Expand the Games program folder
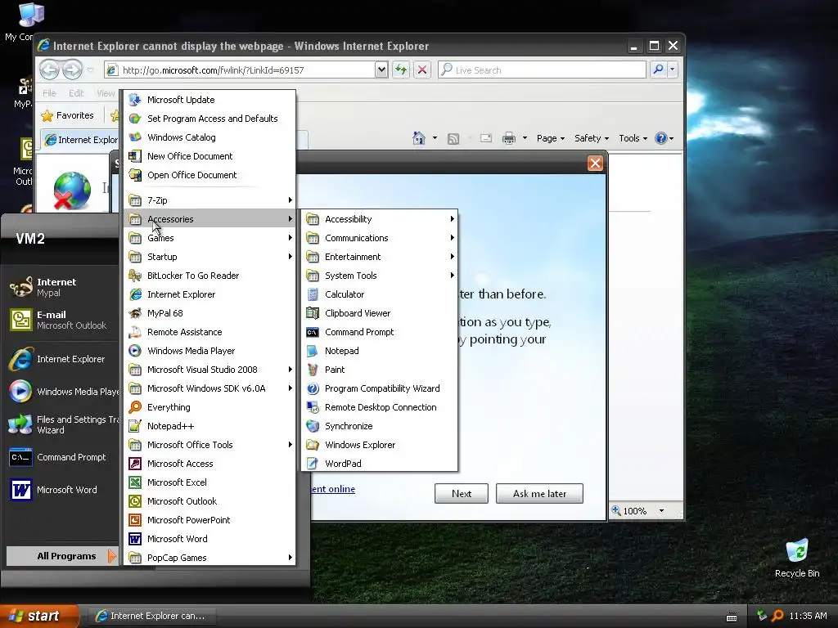Image resolution: width=838 pixels, height=628 pixels. tap(209, 238)
